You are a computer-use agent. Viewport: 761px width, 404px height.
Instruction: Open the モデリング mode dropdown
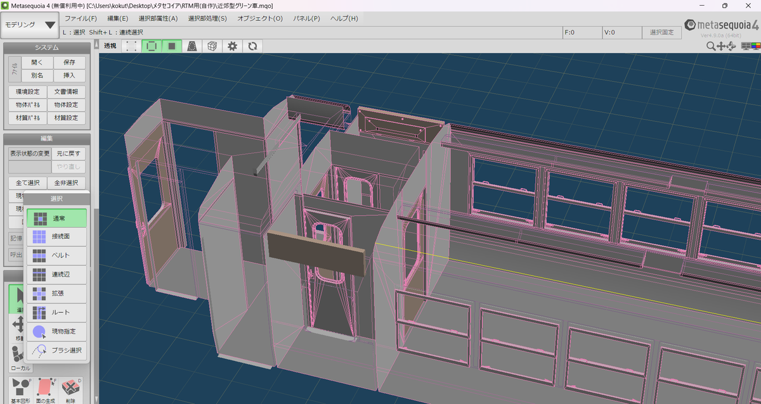(30, 25)
